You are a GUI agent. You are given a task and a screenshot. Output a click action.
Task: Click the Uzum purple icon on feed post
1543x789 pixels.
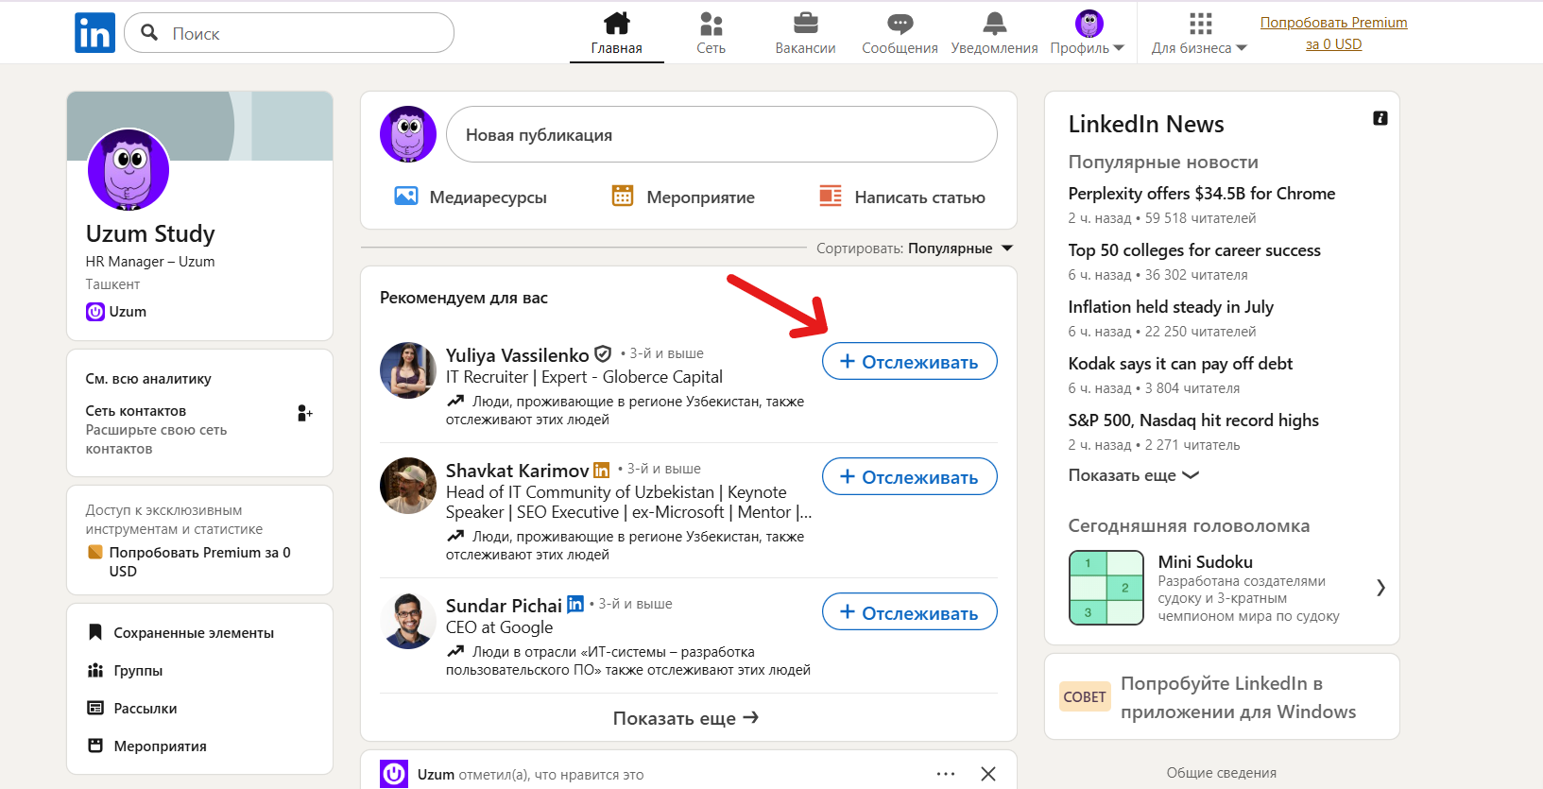click(394, 773)
